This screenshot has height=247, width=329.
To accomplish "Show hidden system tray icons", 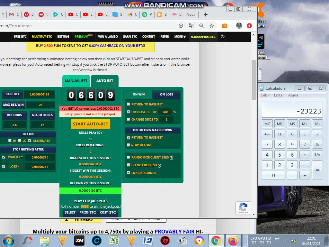I will point(286,241).
